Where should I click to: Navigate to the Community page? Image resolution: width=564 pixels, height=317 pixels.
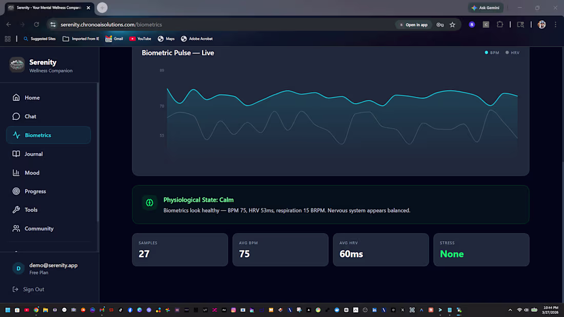click(x=48, y=228)
